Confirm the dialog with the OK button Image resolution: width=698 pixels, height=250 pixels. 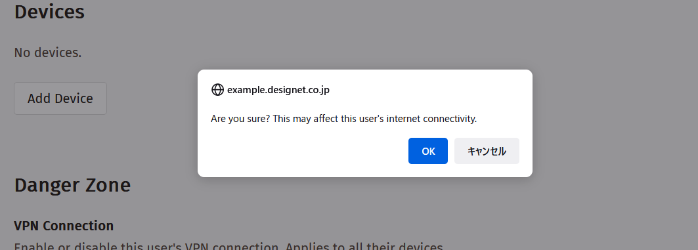coord(427,151)
